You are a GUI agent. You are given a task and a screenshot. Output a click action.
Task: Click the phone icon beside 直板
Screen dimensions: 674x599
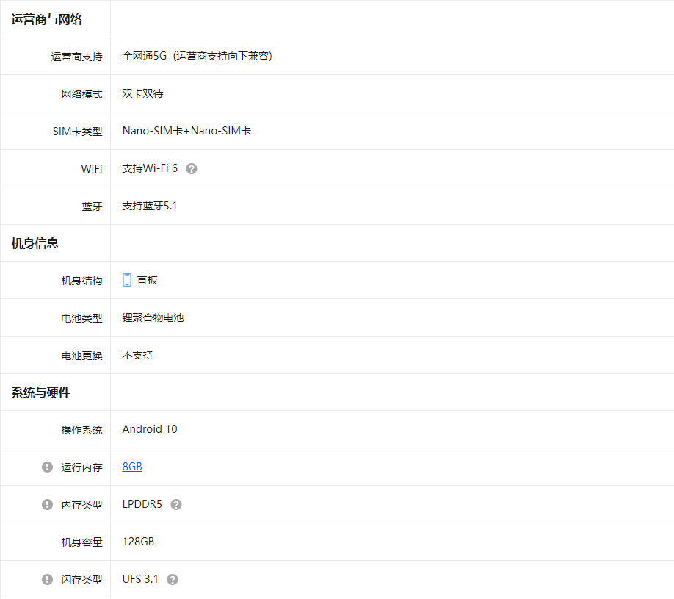pyautogui.click(x=127, y=280)
